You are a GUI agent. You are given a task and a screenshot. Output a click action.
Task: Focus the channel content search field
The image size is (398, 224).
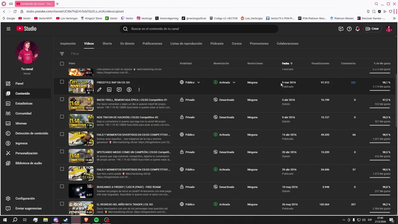[x=199, y=29]
